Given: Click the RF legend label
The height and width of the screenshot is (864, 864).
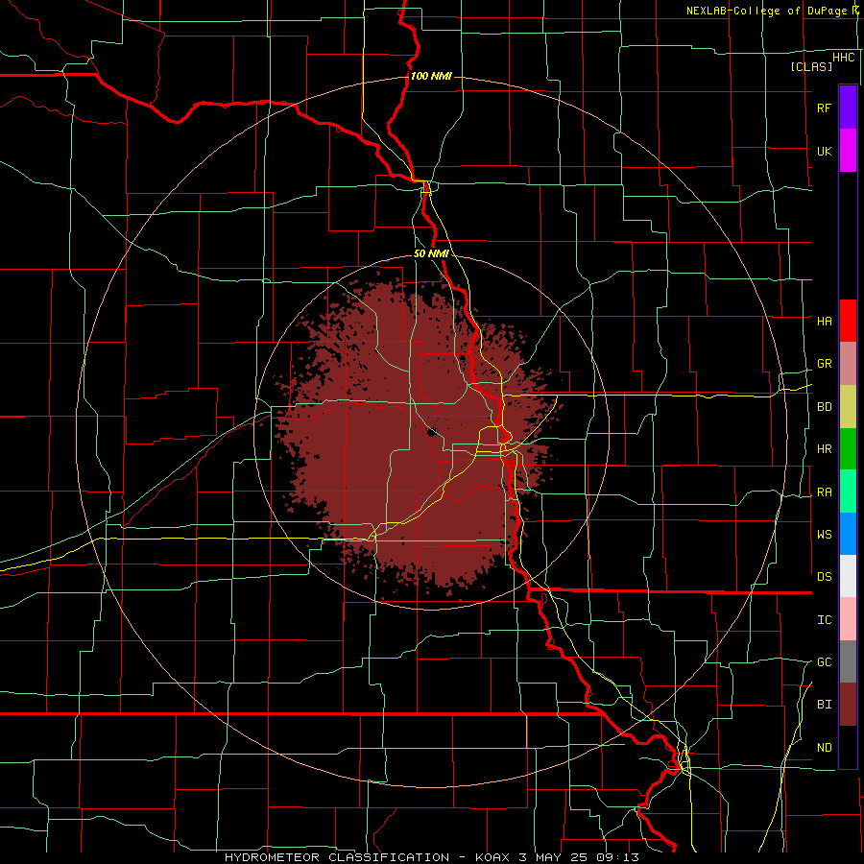Looking at the screenshot, I should click(x=824, y=108).
